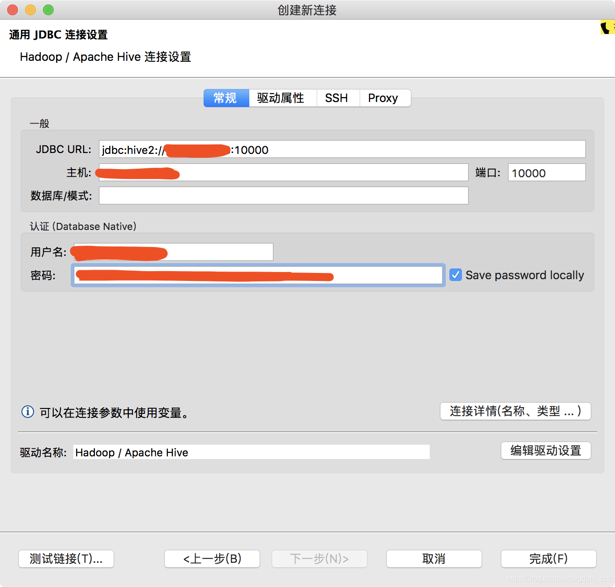Go back with <上一步(B) button

212,559
